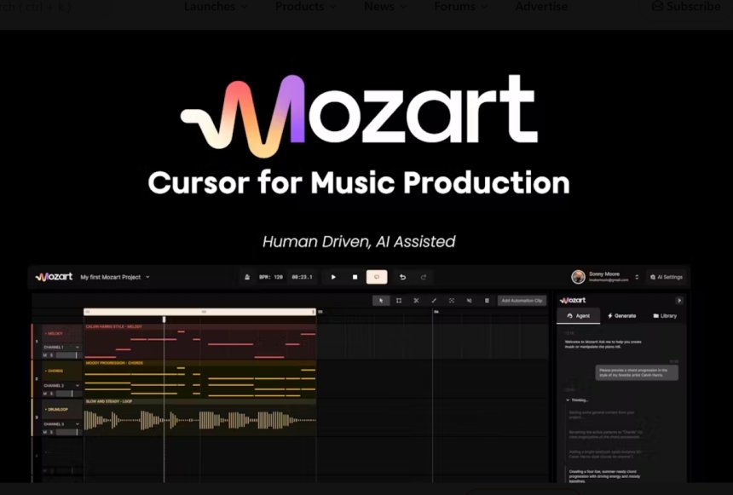Image resolution: width=733 pixels, height=495 pixels.
Task: Mute the Drumloop track with M
Action: 45,432
